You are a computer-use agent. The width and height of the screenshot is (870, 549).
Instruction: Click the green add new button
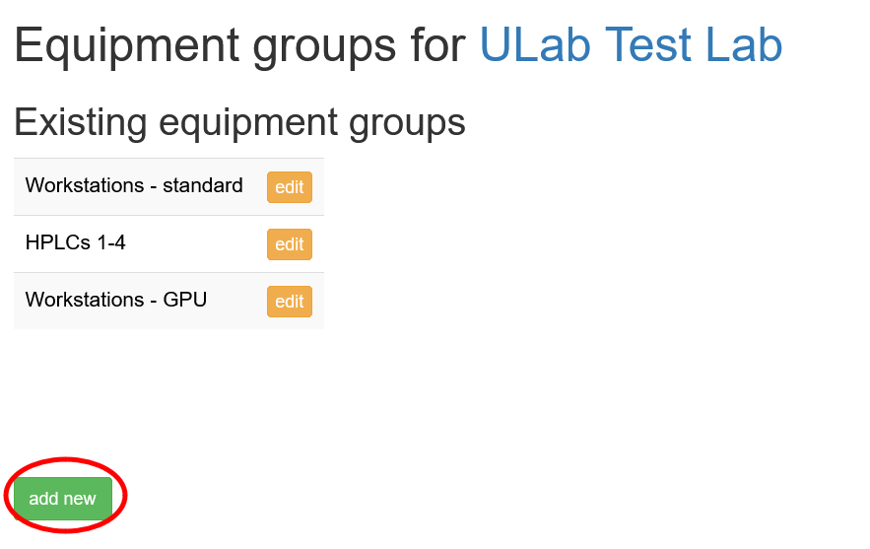(62, 499)
